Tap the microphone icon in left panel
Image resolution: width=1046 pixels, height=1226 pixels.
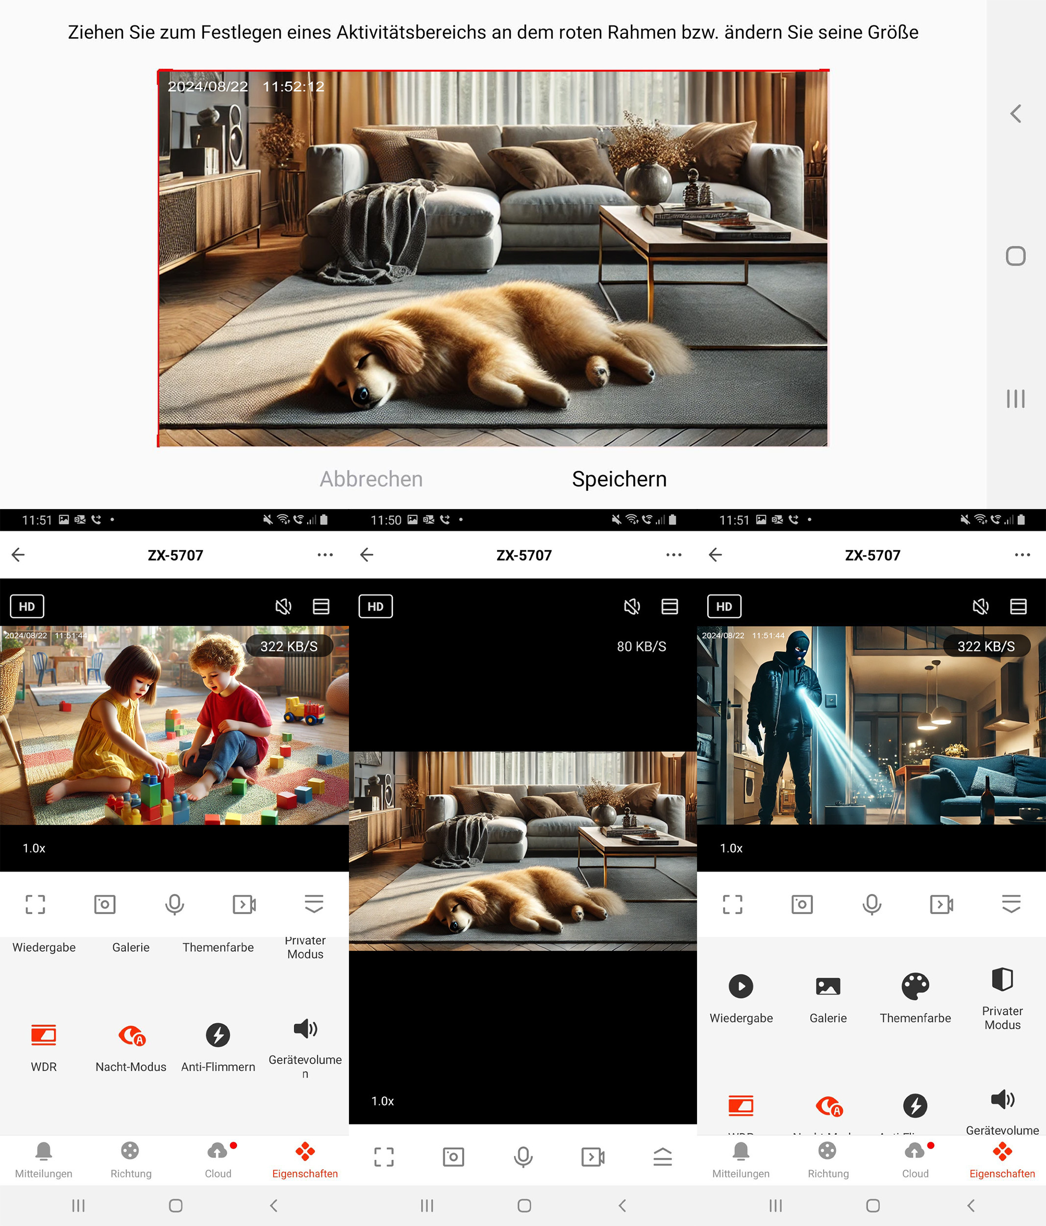click(x=174, y=904)
